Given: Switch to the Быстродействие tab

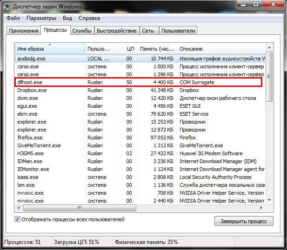Looking at the screenshot, I should [117, 31].
